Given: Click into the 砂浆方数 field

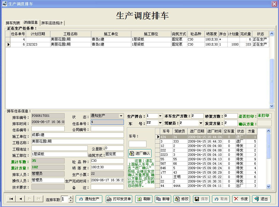Looking at the screenshot, I should tap(231, 116).
